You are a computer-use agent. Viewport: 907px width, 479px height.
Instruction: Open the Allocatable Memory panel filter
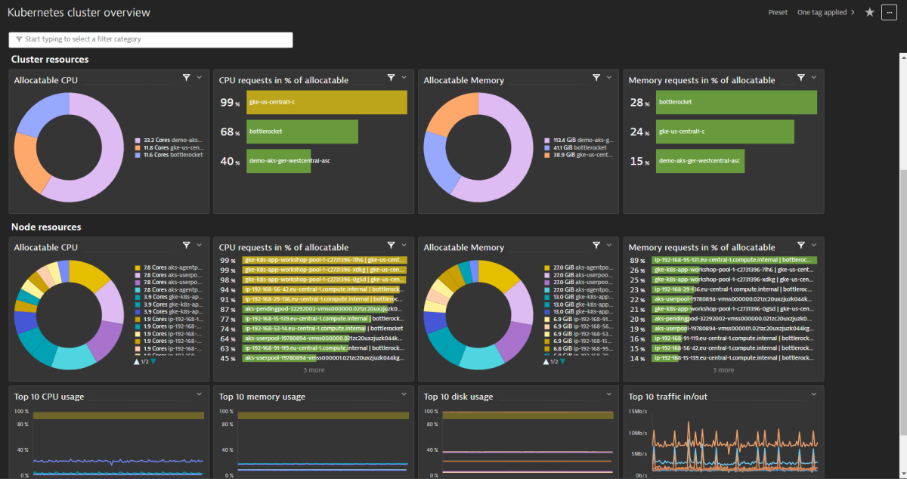(x=596, y=76)
